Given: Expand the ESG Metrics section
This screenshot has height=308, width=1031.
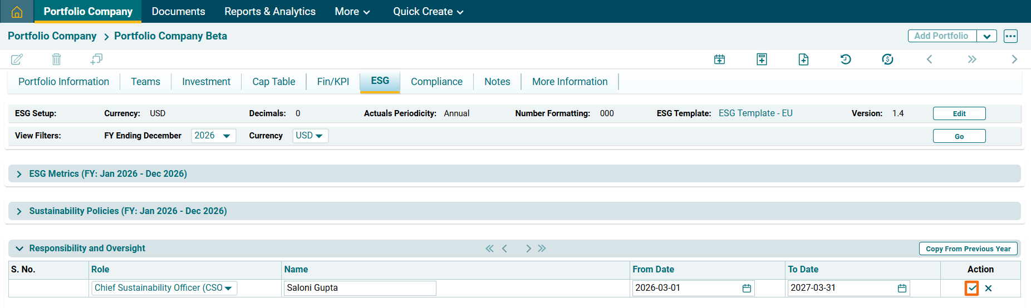Looking at the screenshot, I should point(19,174).
